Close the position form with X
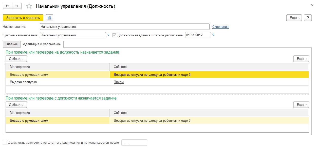The width and height of the screenshot is (316, 149). pos(312,5)
